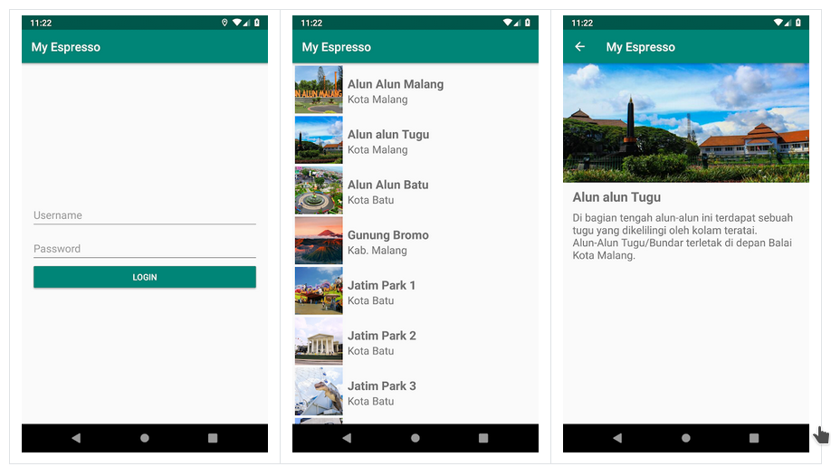831x476 pixels.
Task: Tap recent apps button on login screen
Action: tap(213, 438)
